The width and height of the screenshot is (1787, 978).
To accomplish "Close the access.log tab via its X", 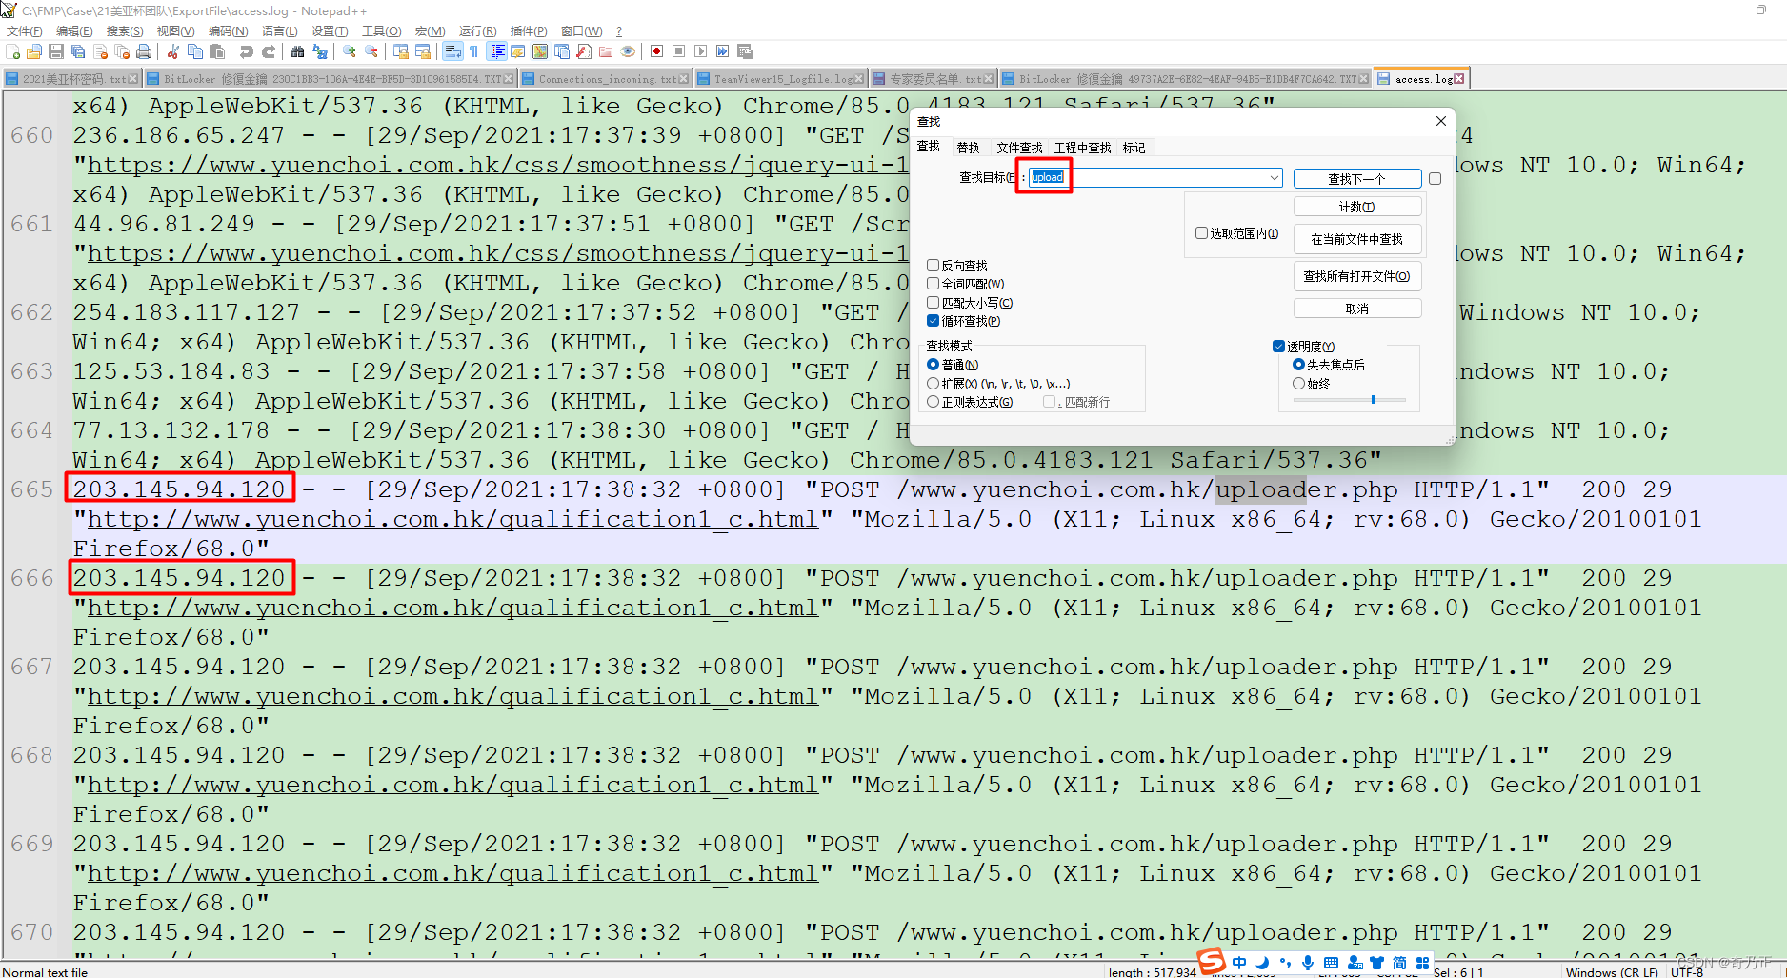I will pos(1458,79).
